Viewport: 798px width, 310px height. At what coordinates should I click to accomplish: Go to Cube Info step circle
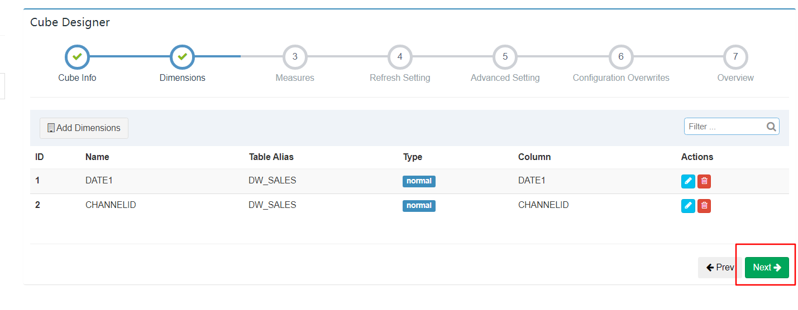point(77,56)
